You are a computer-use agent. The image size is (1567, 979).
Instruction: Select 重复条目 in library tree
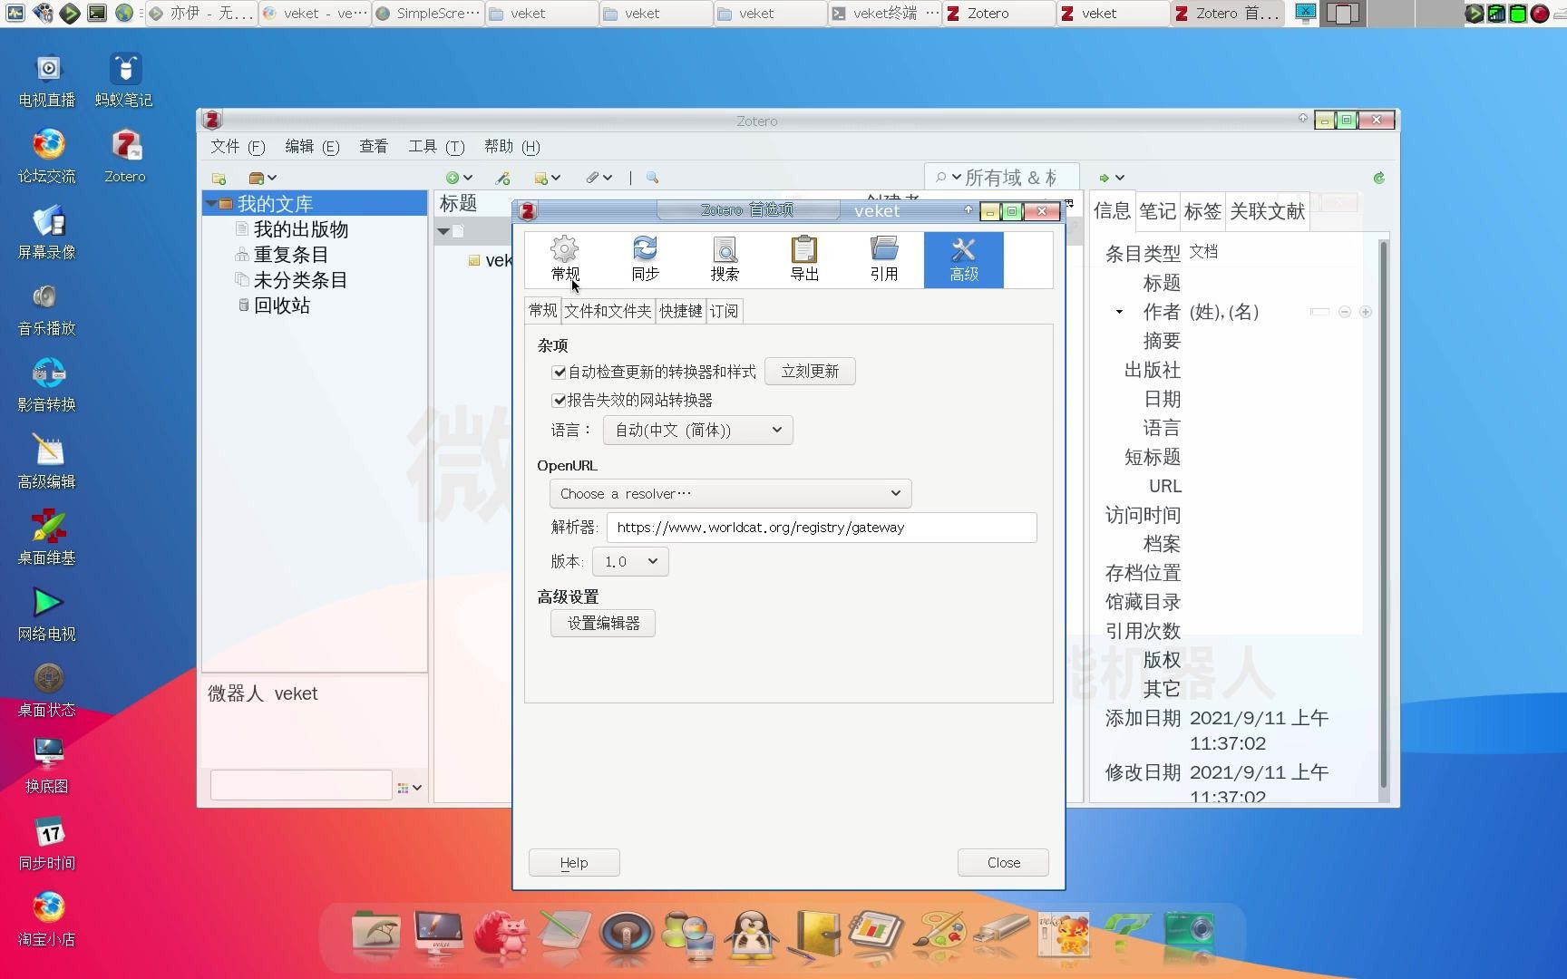tap(290, 255)
